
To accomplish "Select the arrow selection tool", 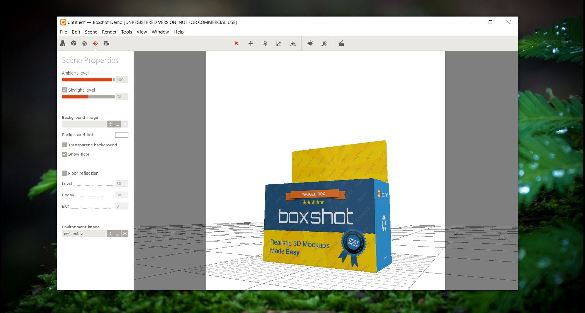I will (x=236, y=43).
